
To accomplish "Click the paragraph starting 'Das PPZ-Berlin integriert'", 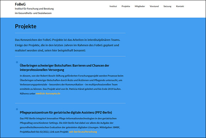I will 70,125.
